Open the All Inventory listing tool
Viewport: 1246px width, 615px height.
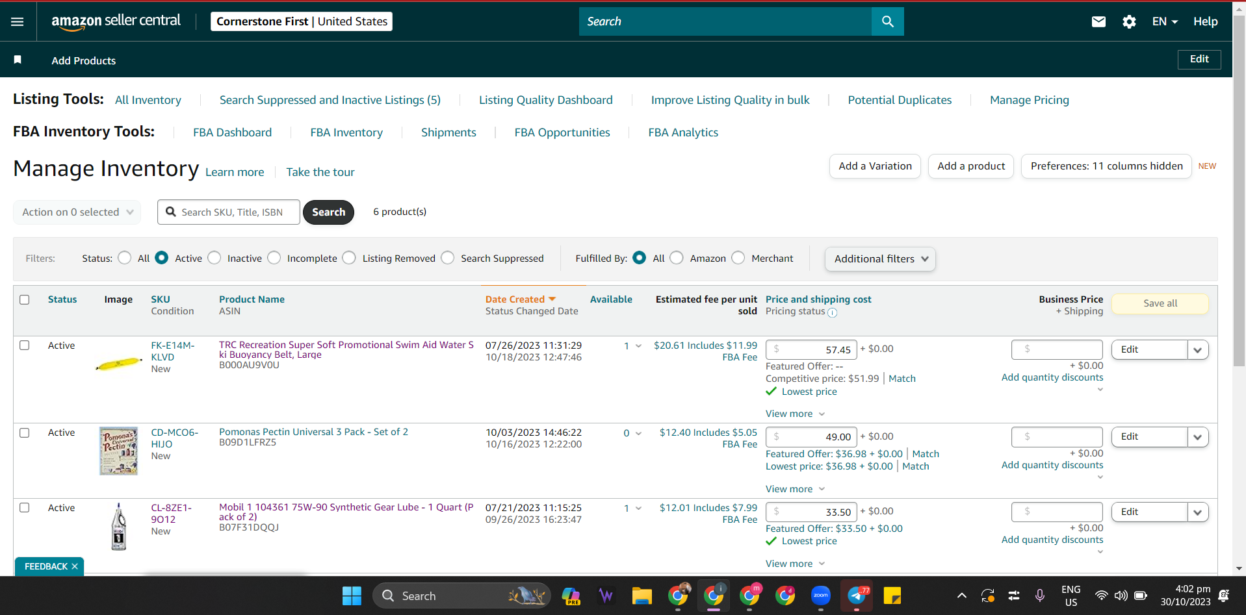(x=148, y=100)
